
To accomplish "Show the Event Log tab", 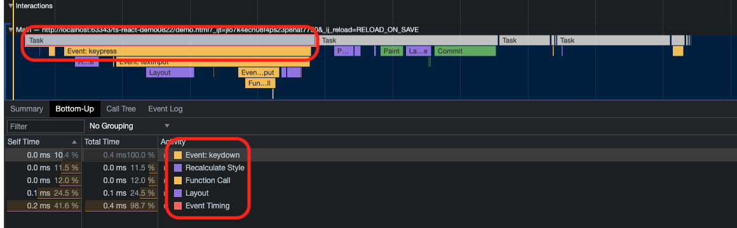I will (165, 108).
